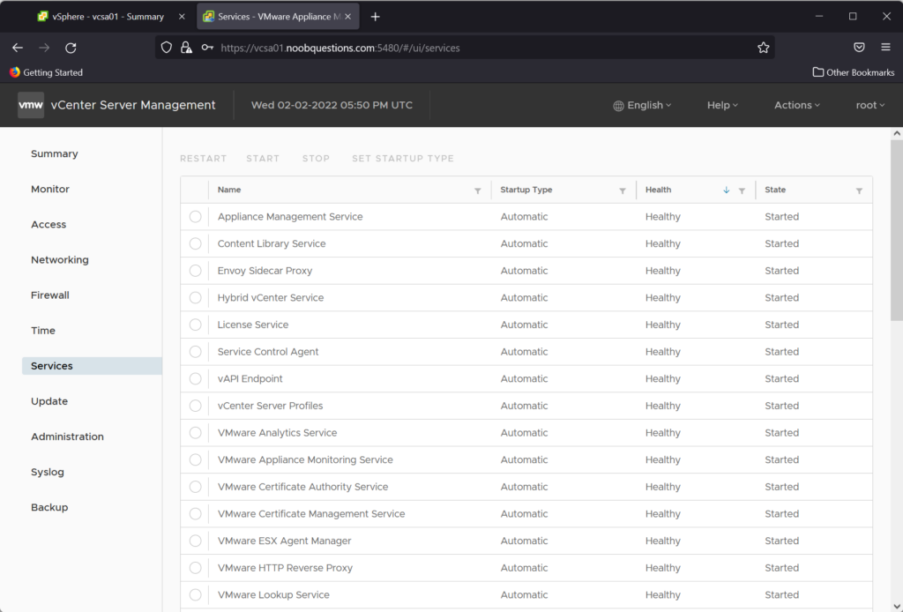This screenshot has width=903, height=612.
Task: Click the page vertical scrollbar thumb
Action: coord(897,230)
